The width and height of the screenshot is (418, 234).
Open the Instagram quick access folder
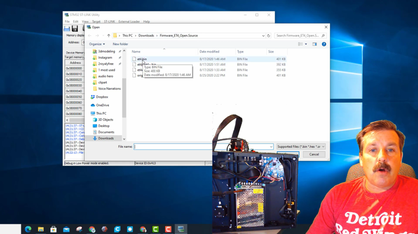coord(105,58)
